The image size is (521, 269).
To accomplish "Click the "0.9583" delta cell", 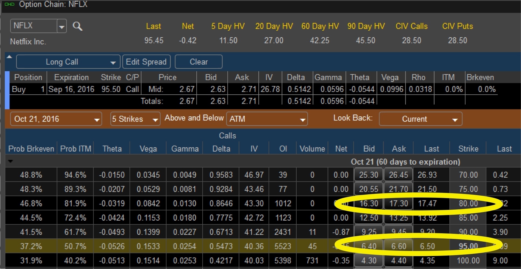I will coord(221,175).
